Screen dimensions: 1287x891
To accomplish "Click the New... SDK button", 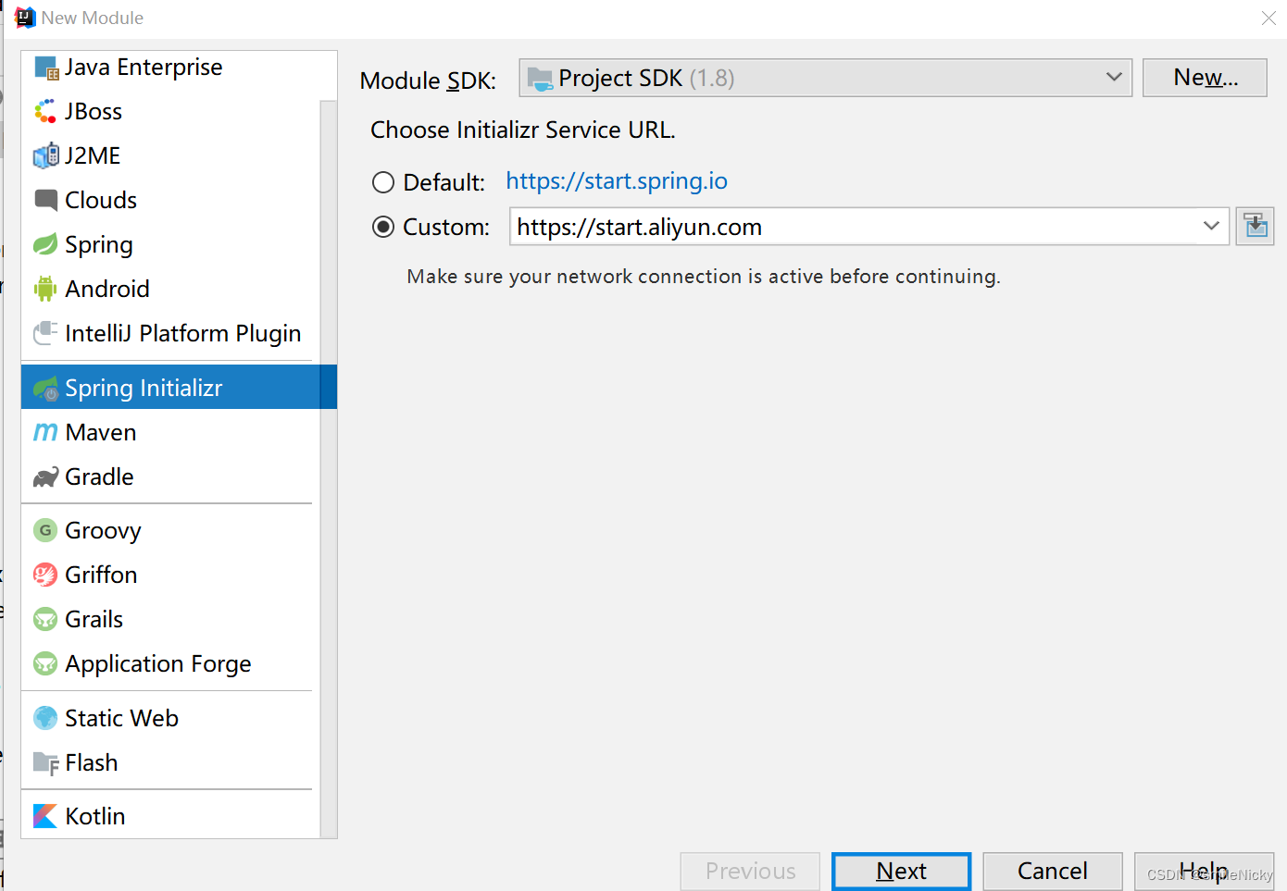I will pos(1205,78).
